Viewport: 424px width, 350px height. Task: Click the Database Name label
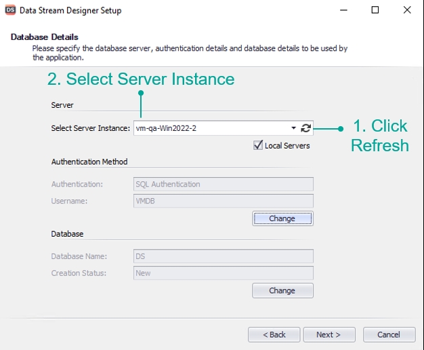coord(79,256)
